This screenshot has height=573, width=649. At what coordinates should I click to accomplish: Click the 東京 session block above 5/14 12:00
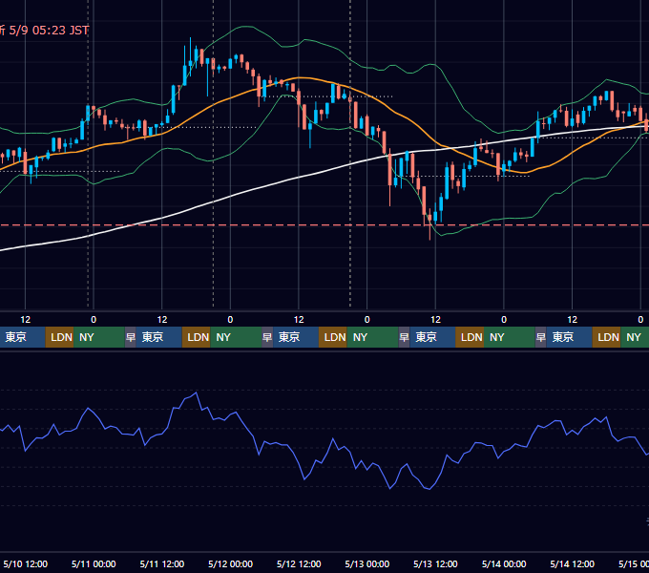point(569,337)
